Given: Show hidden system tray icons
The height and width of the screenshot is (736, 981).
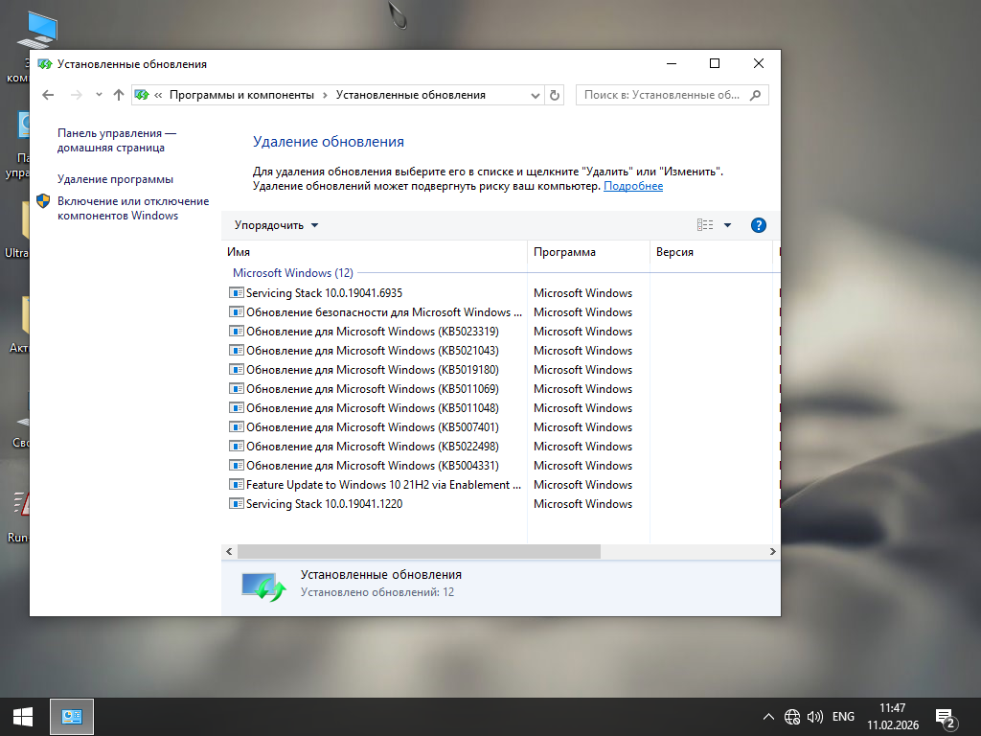Looking at the screenshot, I should point(768,717).
